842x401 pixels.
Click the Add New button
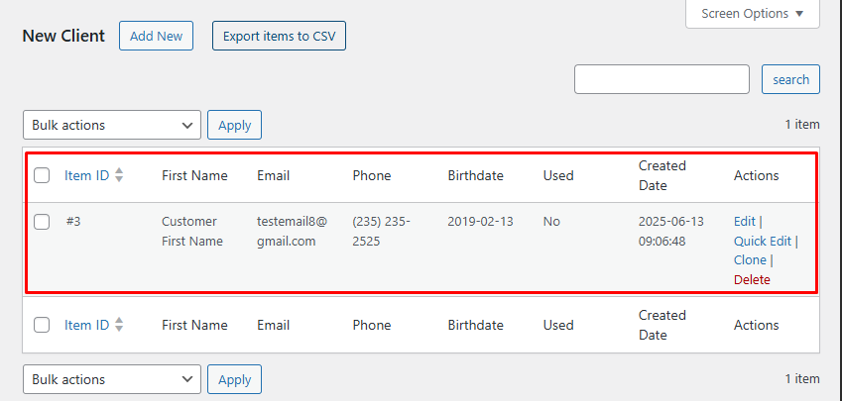point(156,36)
